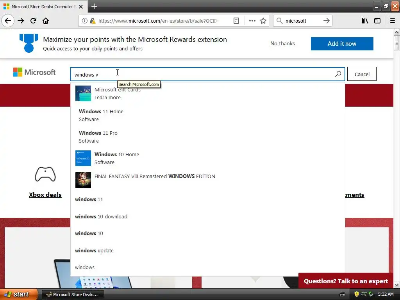Choose the 'windows 10' search suggestion
The width and height of the screenshot is (400, 300).
click(208, 234)
